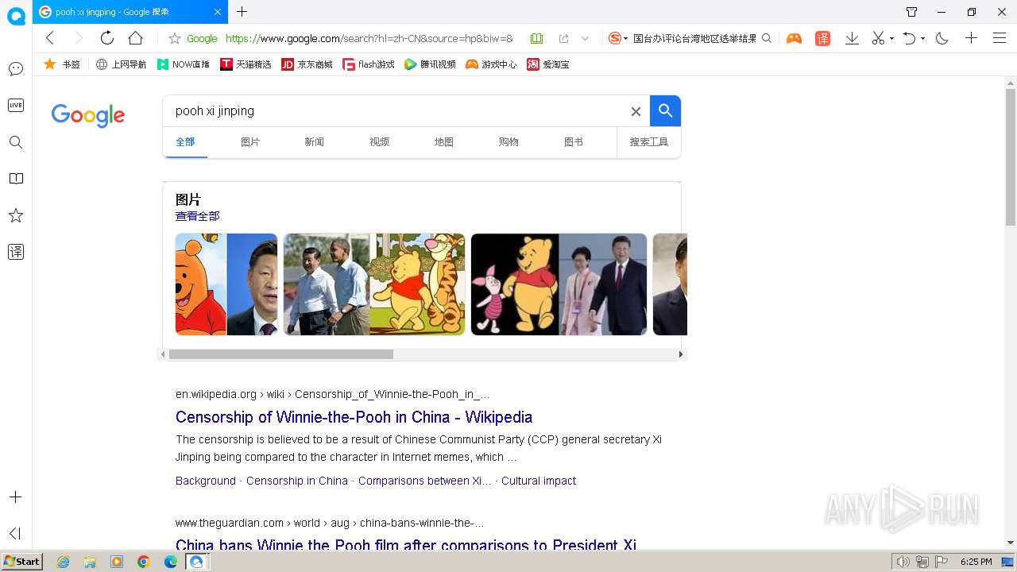Open sidebar favorites star icon
Screen dimensions: 1017x572
[x=16, y=215]
